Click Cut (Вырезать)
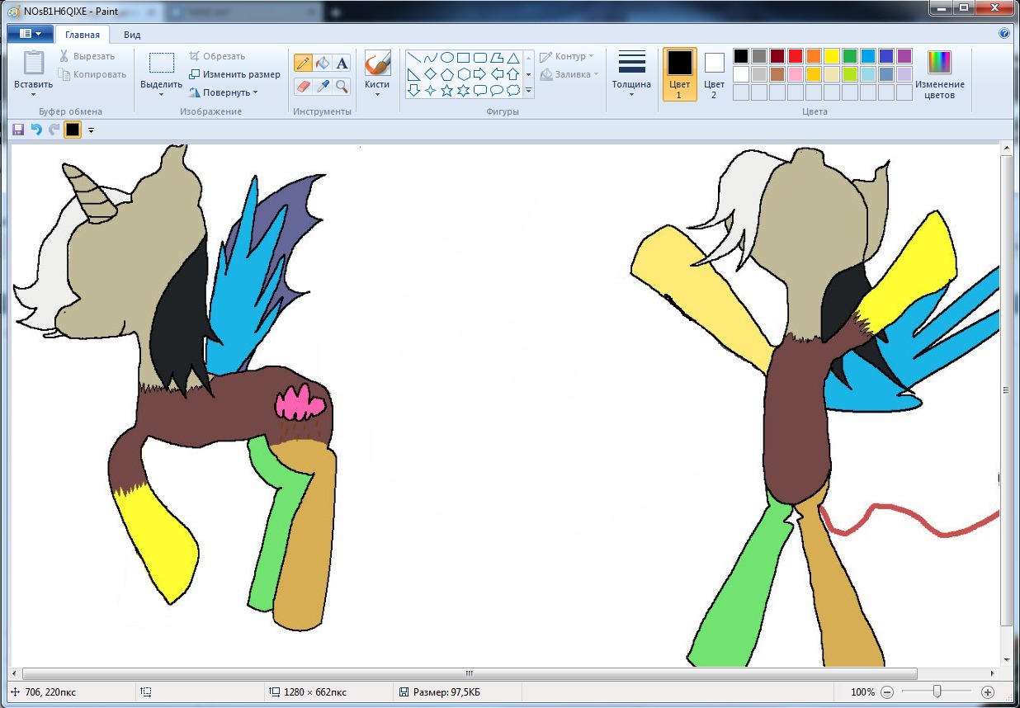This screenshot has height=708, width=1020. 87,56
